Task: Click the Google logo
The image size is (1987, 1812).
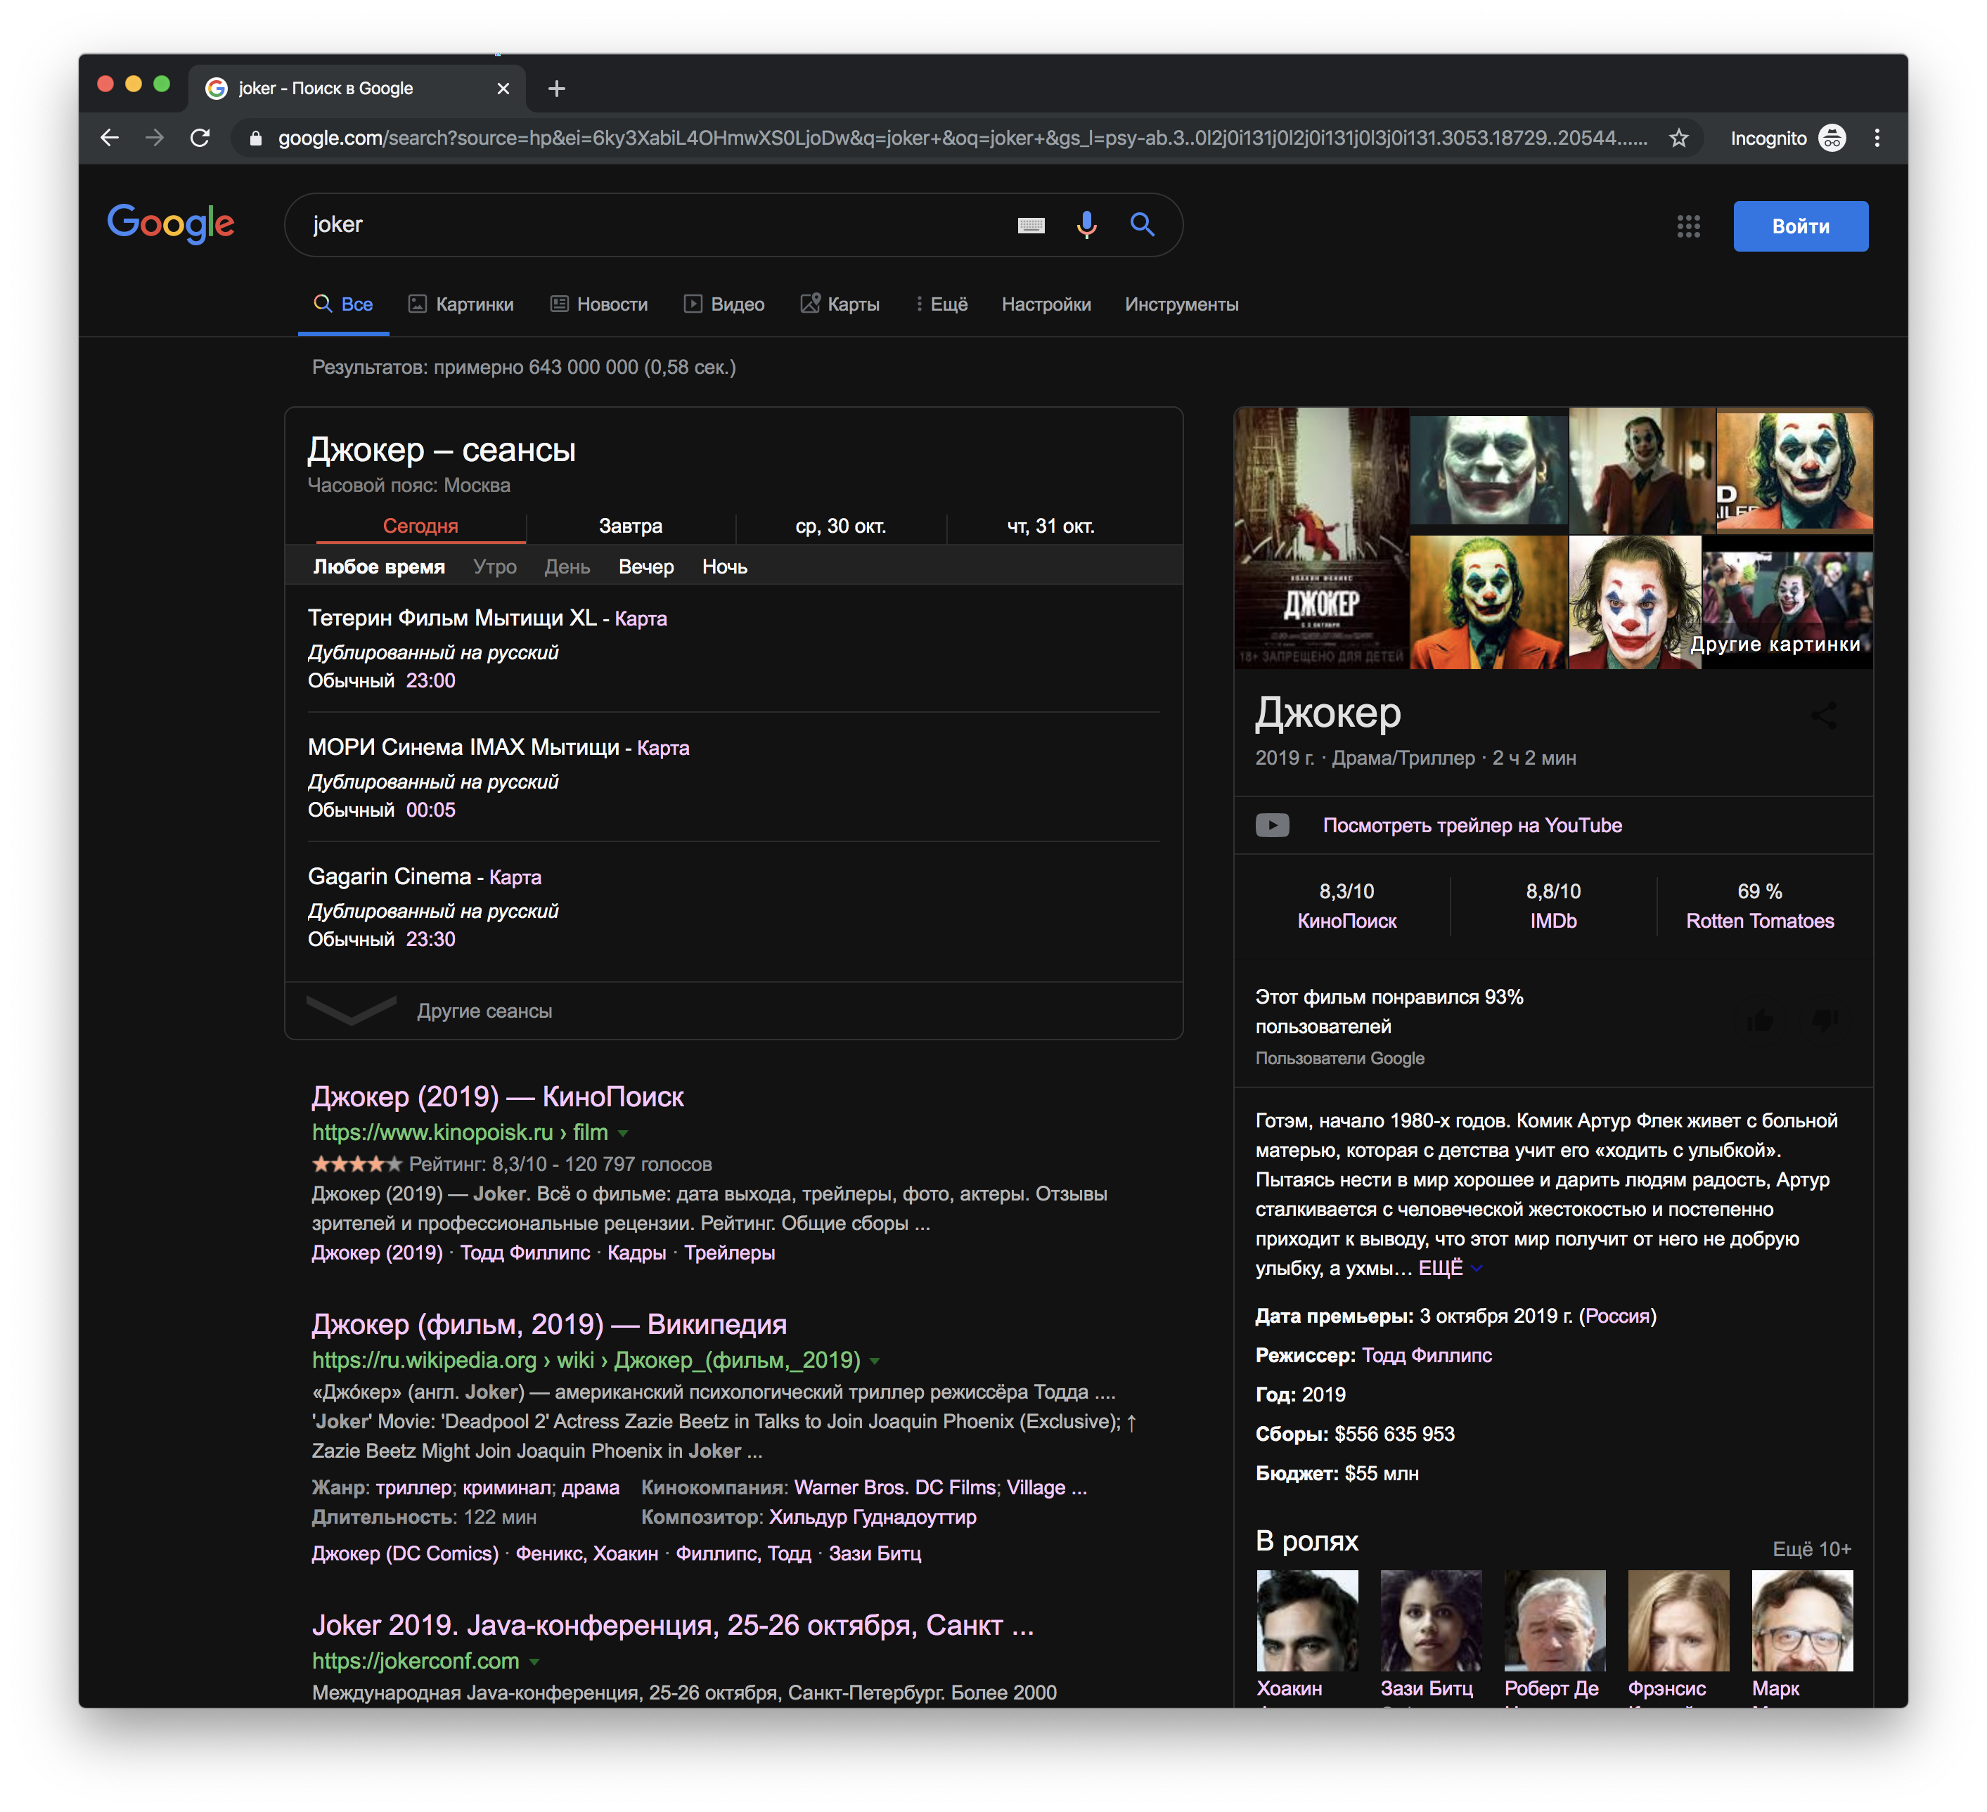Action: pyautogui.click(x=171, y=224)
